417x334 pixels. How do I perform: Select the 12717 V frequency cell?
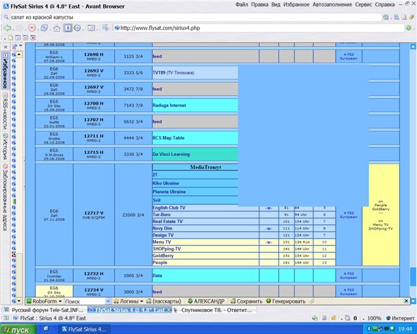94,215
